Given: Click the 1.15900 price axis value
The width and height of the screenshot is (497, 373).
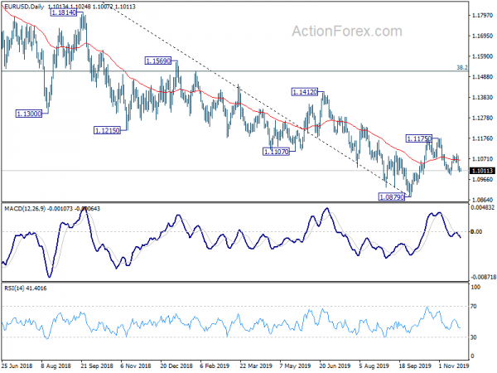Looking at the screenshot, I should 482,56.
